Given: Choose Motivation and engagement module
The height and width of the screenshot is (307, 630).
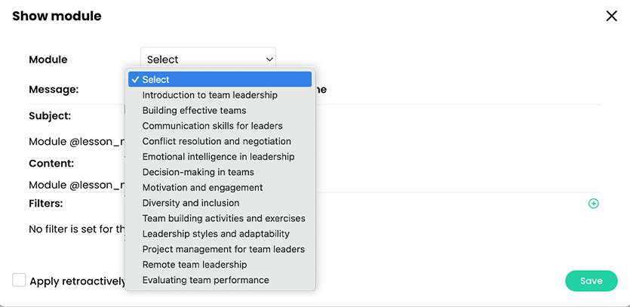Looking at the screenshot, I should point(202,187).
